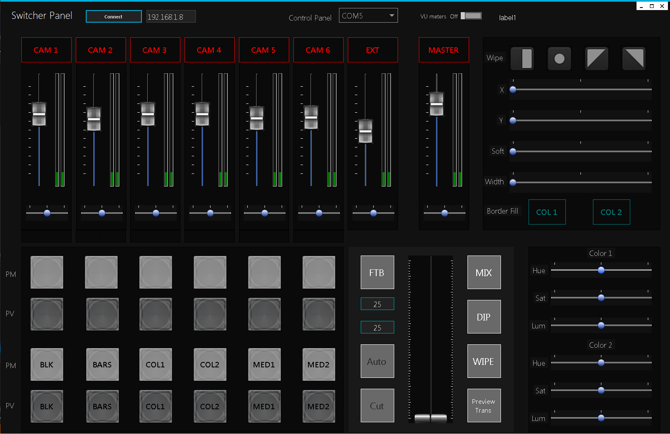The image size is (670, 434).
Task: Select the fifth preview (PV) camera button
Action: pos(264,314)
